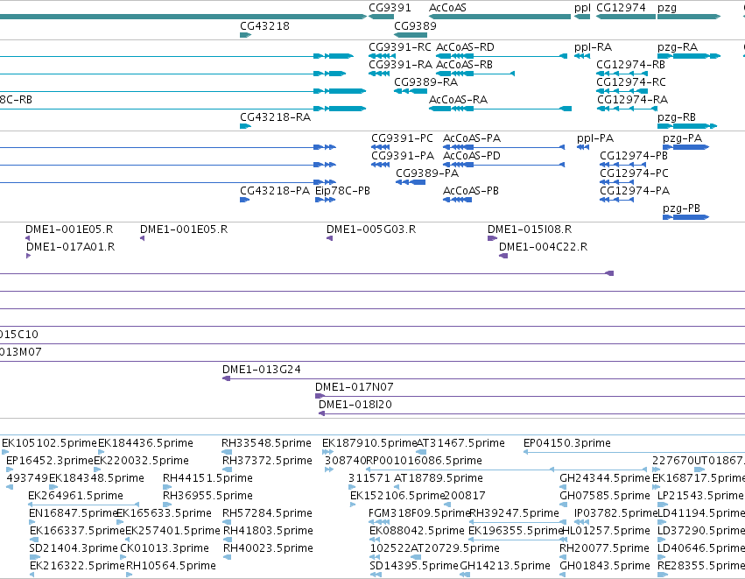Select transcript AcCoAS-RB
Image resolution: width=745 pixels, height=579 pixels.
475,74
